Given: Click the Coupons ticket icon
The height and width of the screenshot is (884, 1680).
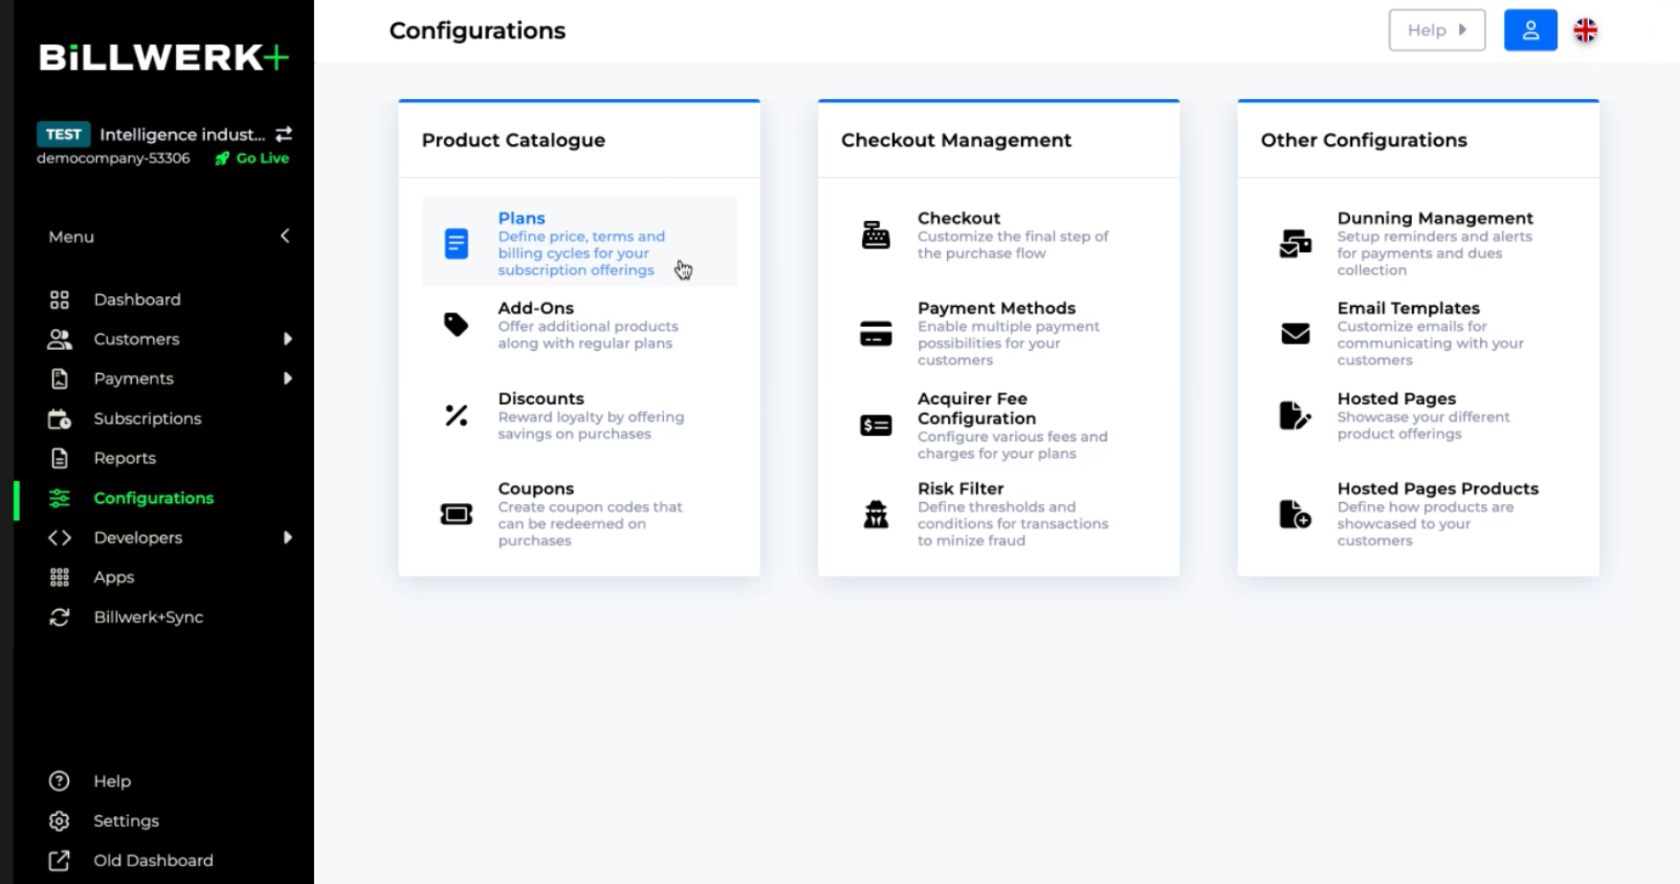Looking at the screenshot, I should (x=456, y=514).
